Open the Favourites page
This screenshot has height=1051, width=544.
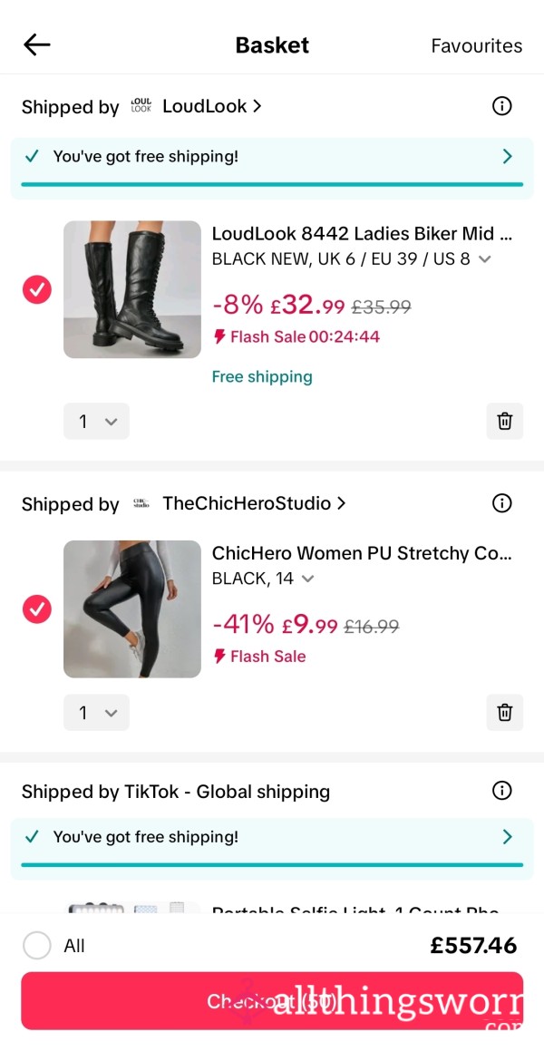click(x=477, y=44)
